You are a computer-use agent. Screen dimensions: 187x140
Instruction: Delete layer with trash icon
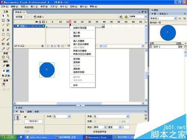pyautogui.click(x=42, y=46)
